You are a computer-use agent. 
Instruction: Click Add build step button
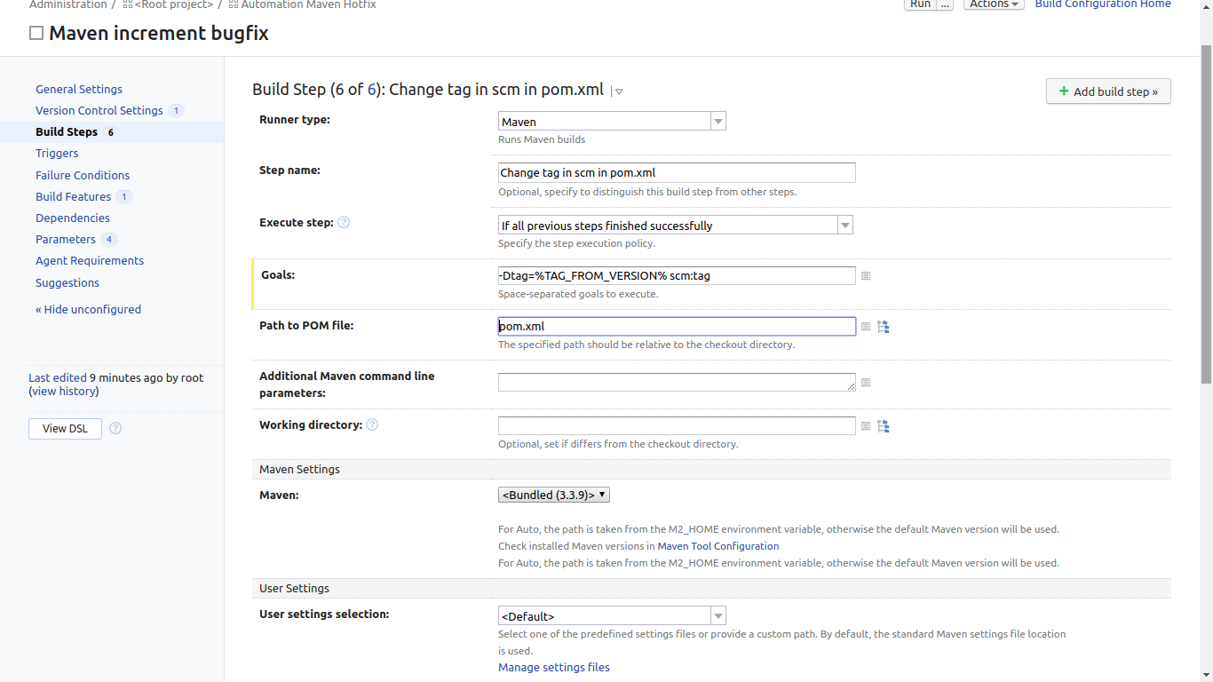click(x=1108, y=91)
